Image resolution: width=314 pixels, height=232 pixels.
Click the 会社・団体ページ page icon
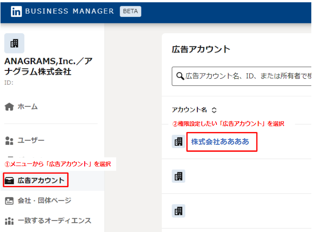click(x=9, y=201)
